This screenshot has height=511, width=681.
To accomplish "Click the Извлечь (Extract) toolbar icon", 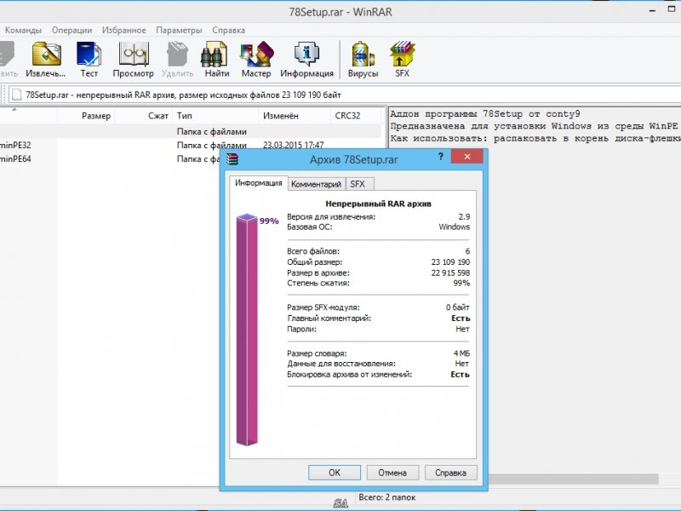I will pyautogui.click(x=46, y=60).
